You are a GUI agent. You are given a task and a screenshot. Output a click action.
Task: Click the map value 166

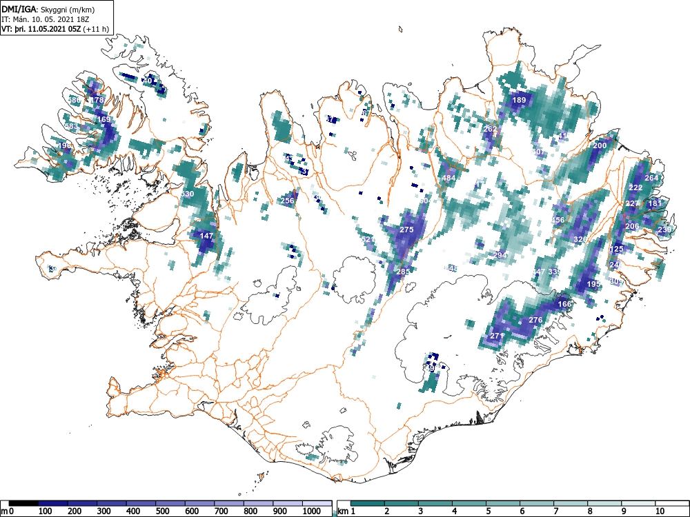point(564,304)
